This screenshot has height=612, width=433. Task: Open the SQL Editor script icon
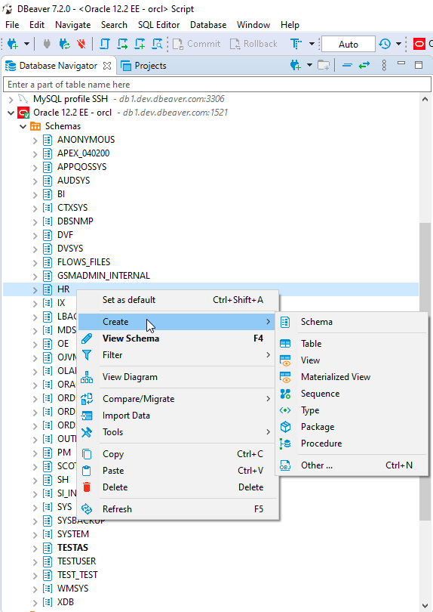[104, 44]
